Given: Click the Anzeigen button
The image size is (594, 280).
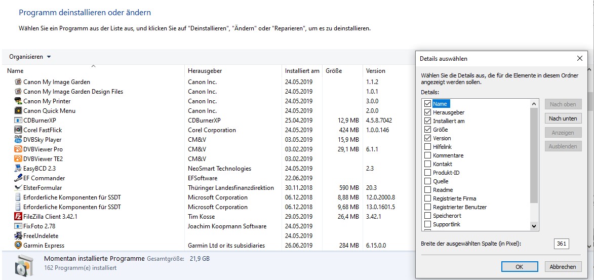Looking at the screenshot, I should tap(563, 133).
